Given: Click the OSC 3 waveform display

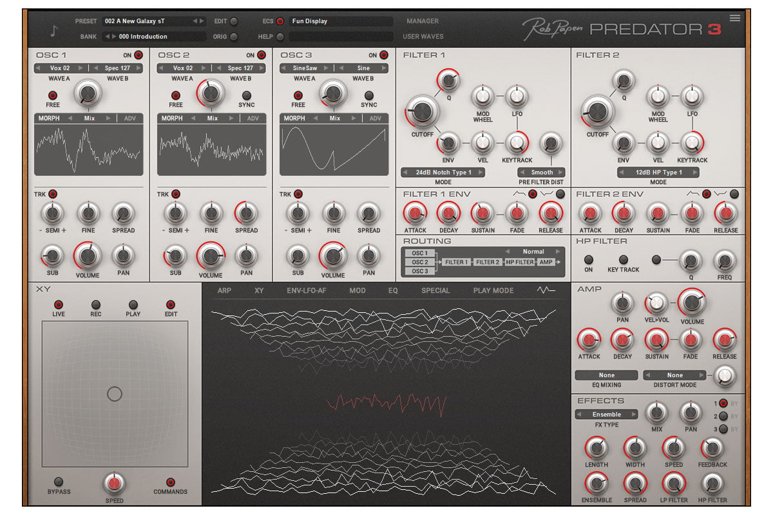Looking at the screenshot, I should click(x=334, y=149).
